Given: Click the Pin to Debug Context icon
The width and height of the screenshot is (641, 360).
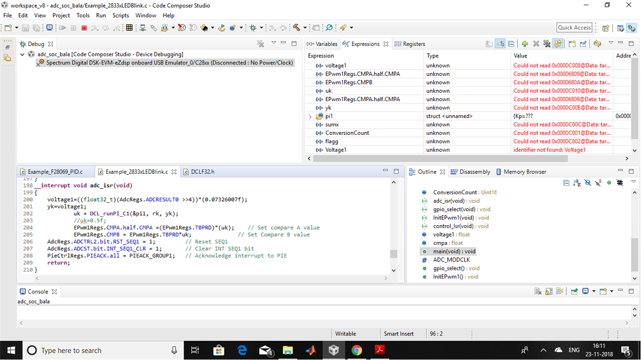Looking at the screenshot, I should (x=583, y=44).
